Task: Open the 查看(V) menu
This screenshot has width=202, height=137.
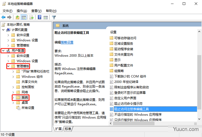Action: (36, 11)
